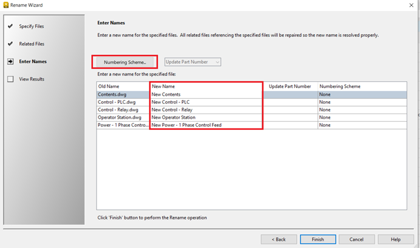Image resolution: width=420 pixels, height=248 pixels.
Task: Go back with the Back button
Action: (x=279, y=240)
